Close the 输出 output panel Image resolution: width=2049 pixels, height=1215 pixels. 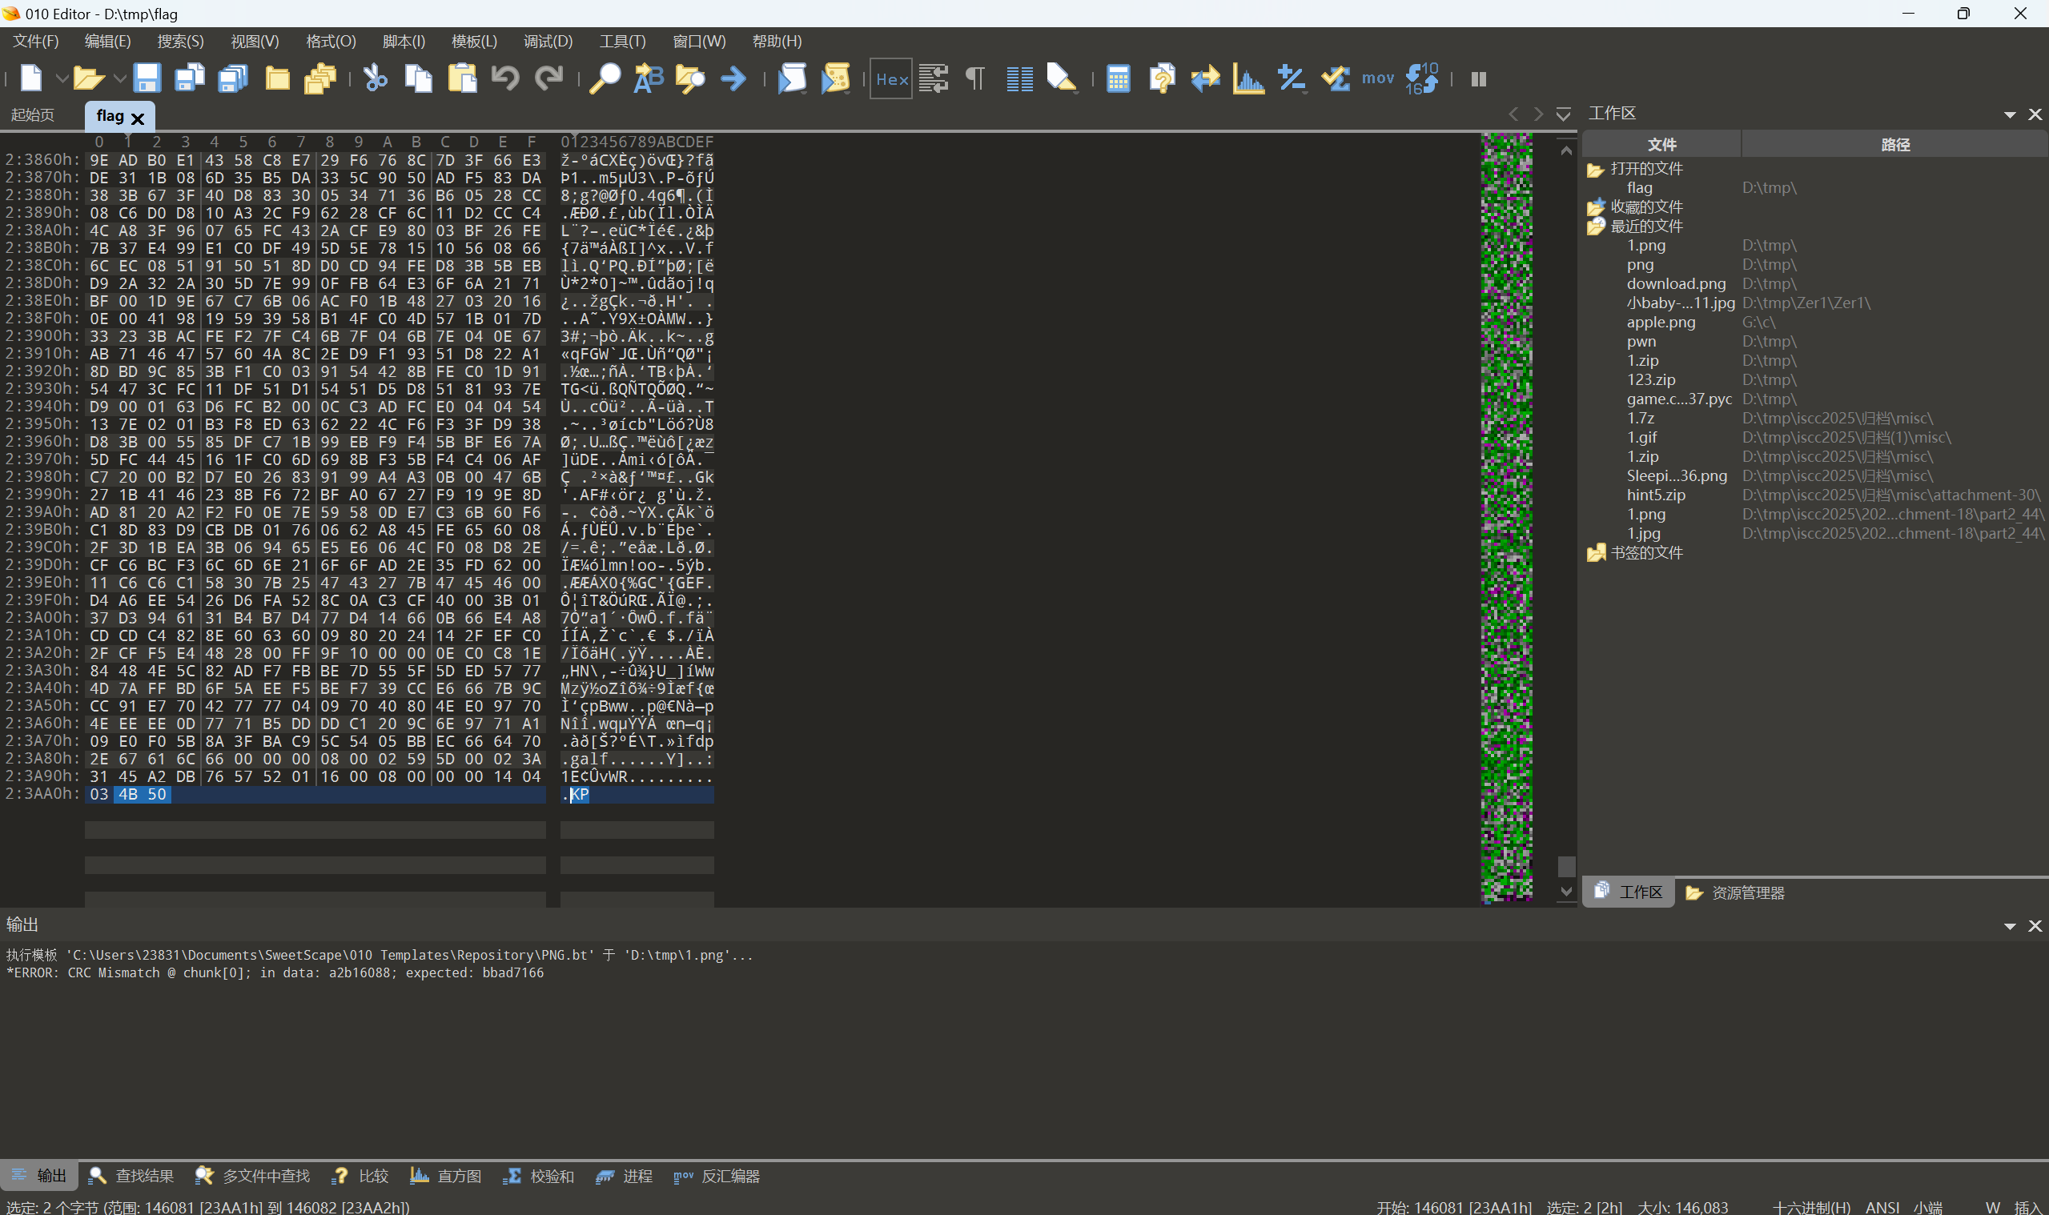click(x=2035, y=926)
